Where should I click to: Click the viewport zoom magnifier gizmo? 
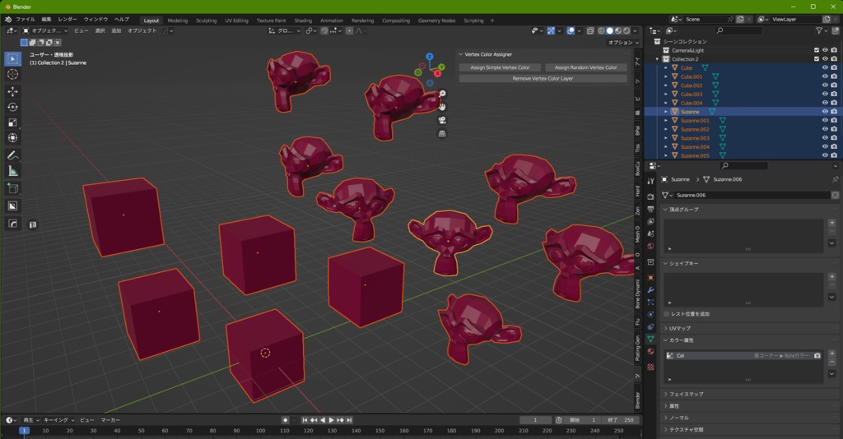click(442, 94)
